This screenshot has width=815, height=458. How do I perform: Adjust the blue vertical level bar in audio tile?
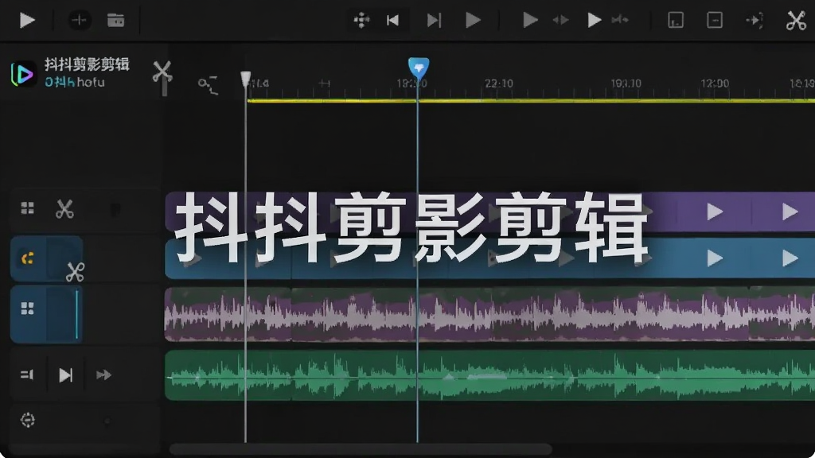tap(77, 314)
